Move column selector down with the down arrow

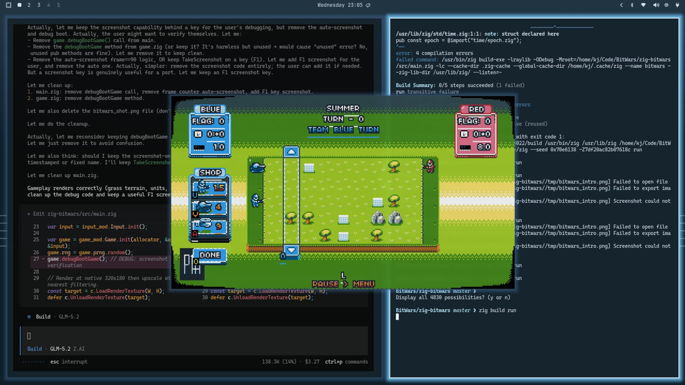(x=291, y=250)
